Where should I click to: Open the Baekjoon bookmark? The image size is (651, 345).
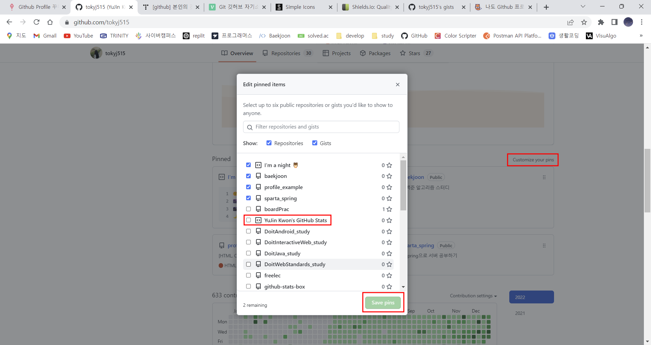(x=275, y=36)
